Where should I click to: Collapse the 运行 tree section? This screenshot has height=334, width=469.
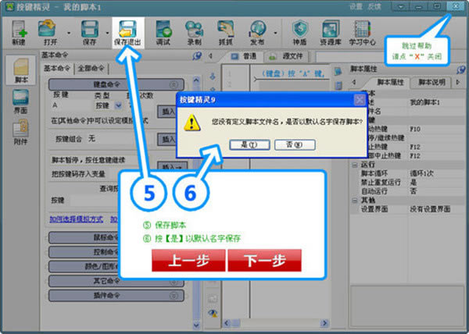click(355, 165)
